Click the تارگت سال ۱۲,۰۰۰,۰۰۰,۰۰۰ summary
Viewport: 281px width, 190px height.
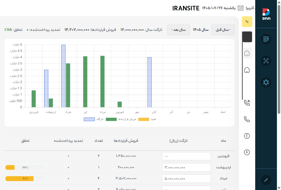click(141, 30)
